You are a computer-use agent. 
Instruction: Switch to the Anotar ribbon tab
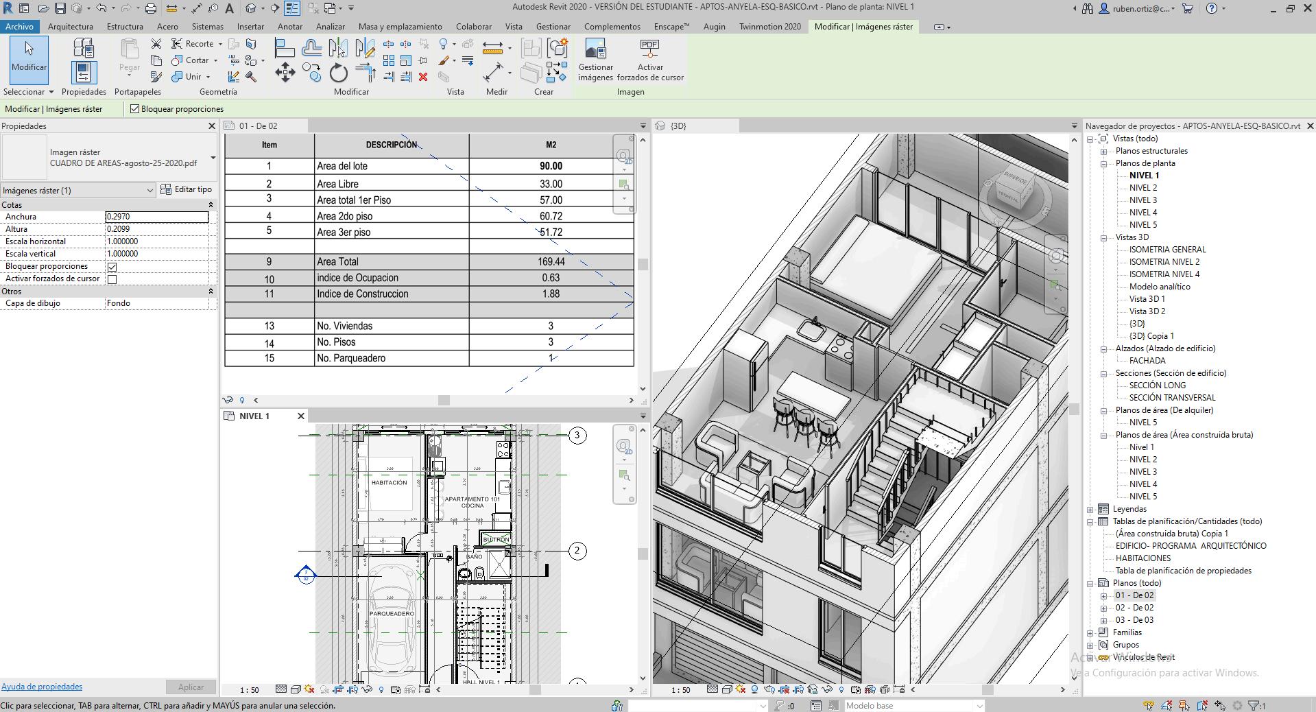click(289, 27)
